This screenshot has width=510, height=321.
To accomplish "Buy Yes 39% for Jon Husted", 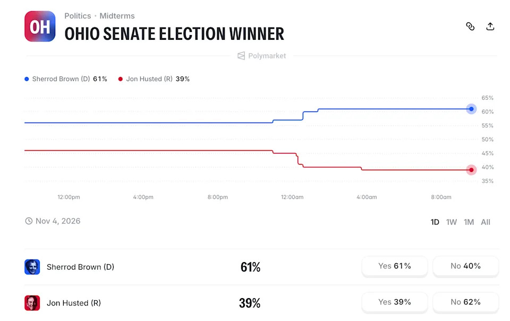I will click(395, 302).
